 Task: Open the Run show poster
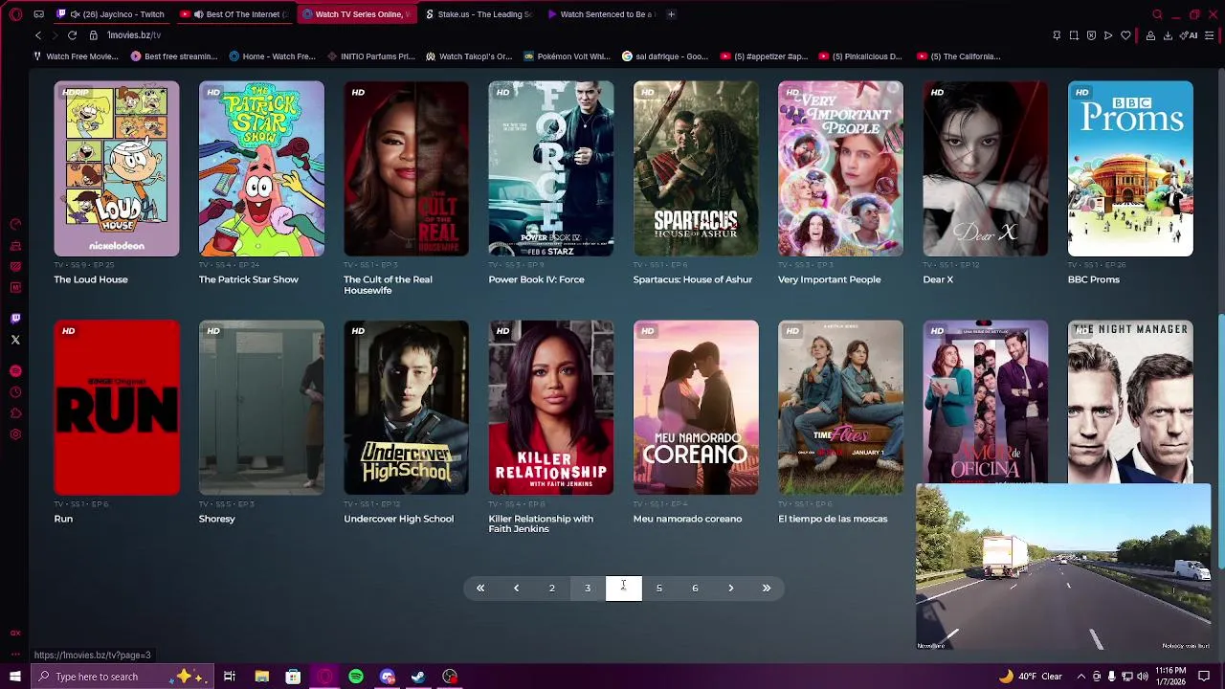[x=117, y=408]
